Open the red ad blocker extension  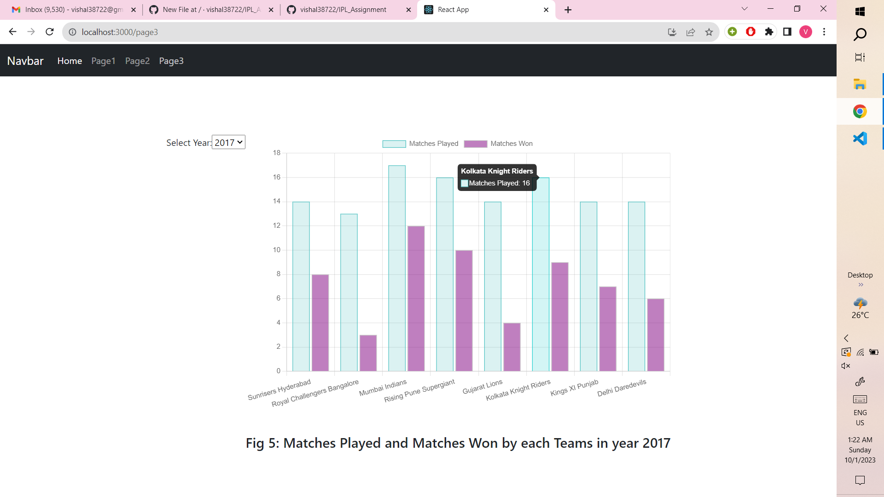coord(751,31)
